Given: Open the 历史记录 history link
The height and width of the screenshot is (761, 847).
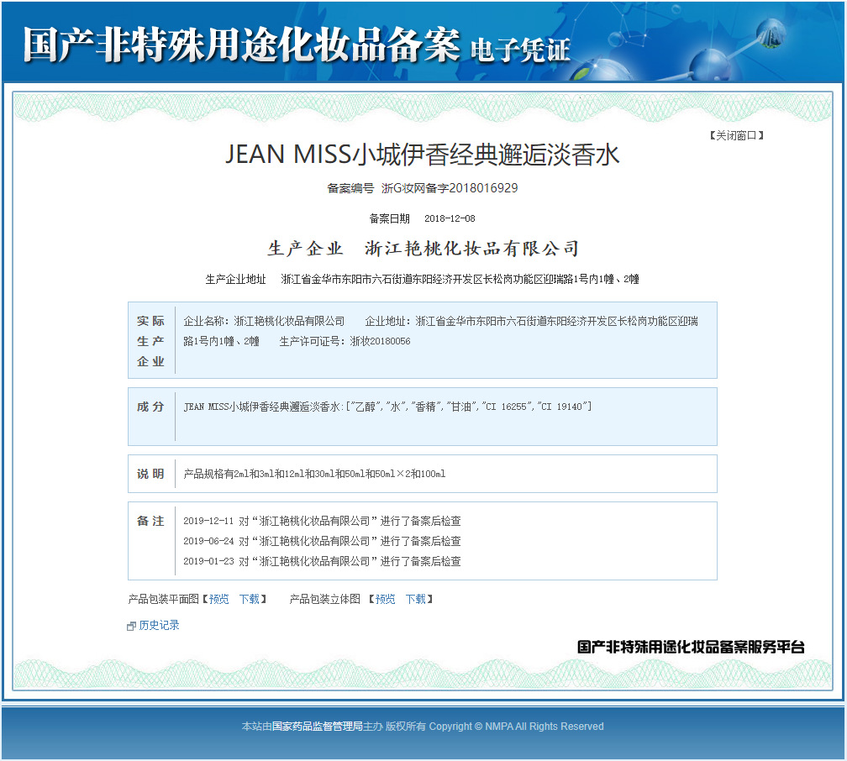Looking at the screenshot, I should (159, 626).
